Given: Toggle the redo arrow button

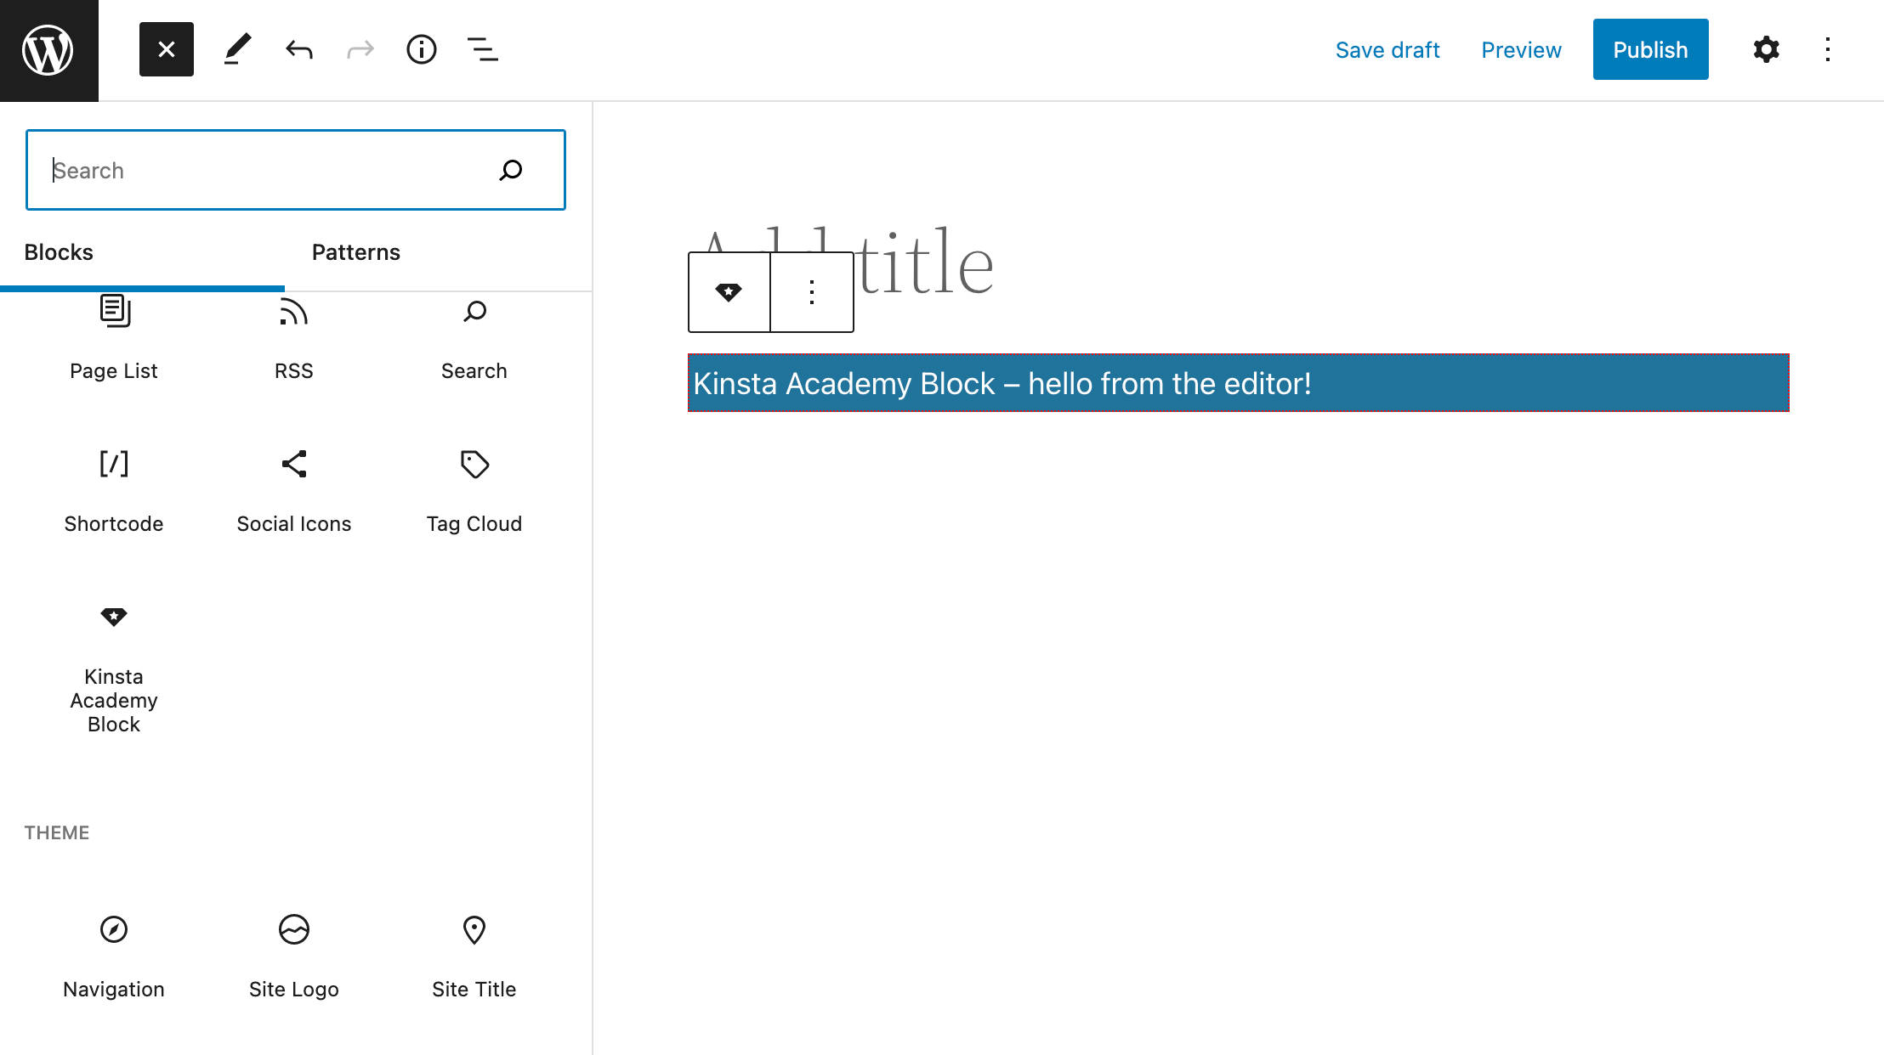Looking at the screenshot, I should click(360, 49).
